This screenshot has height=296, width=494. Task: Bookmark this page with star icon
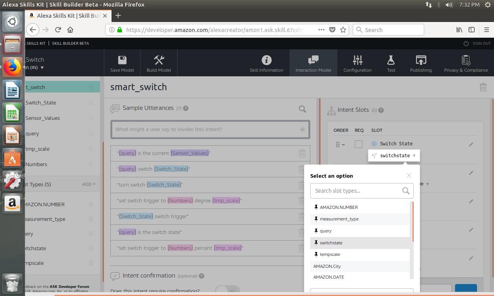pos(343,30)
